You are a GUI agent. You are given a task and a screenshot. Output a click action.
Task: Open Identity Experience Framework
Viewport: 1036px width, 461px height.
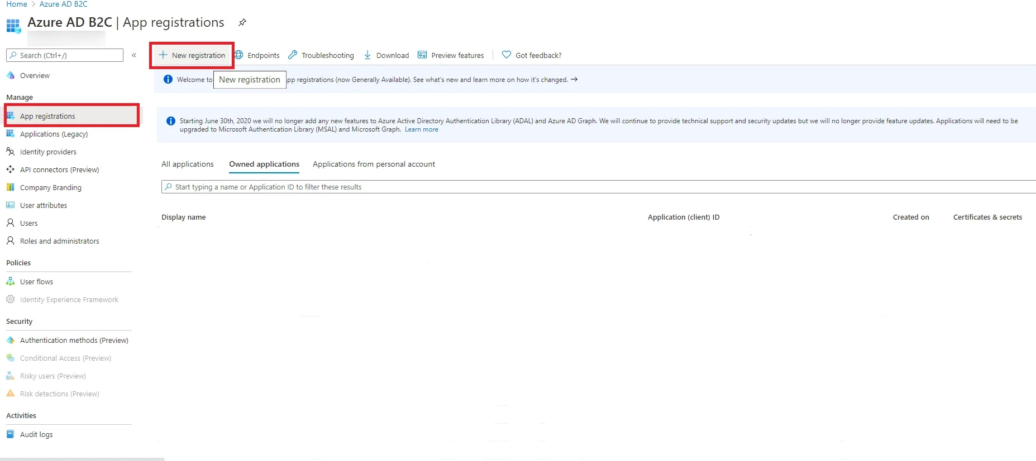69,299
